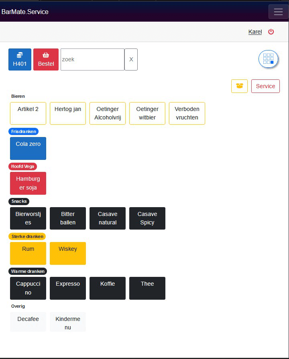Screen dimensions: 289x359
Task: Add Wiskey to the order
Action: coord(68,253)
